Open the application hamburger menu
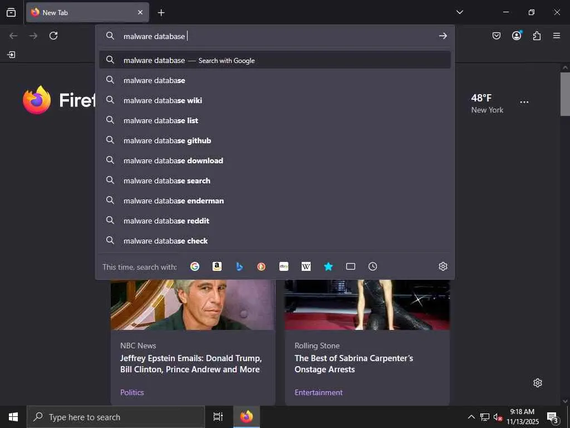Viewport: 570px width, 428px height. pos(557,36)
